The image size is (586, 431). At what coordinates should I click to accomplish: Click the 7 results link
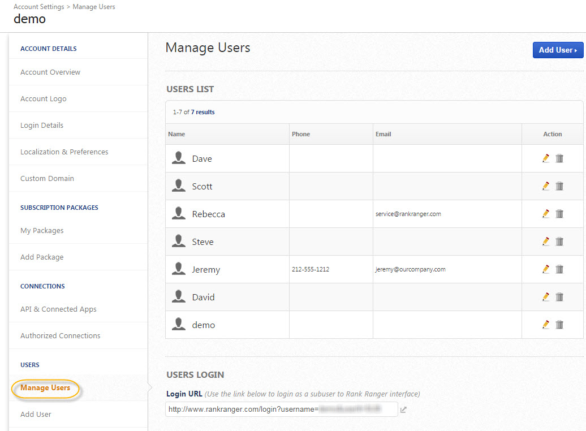point(202,112)
